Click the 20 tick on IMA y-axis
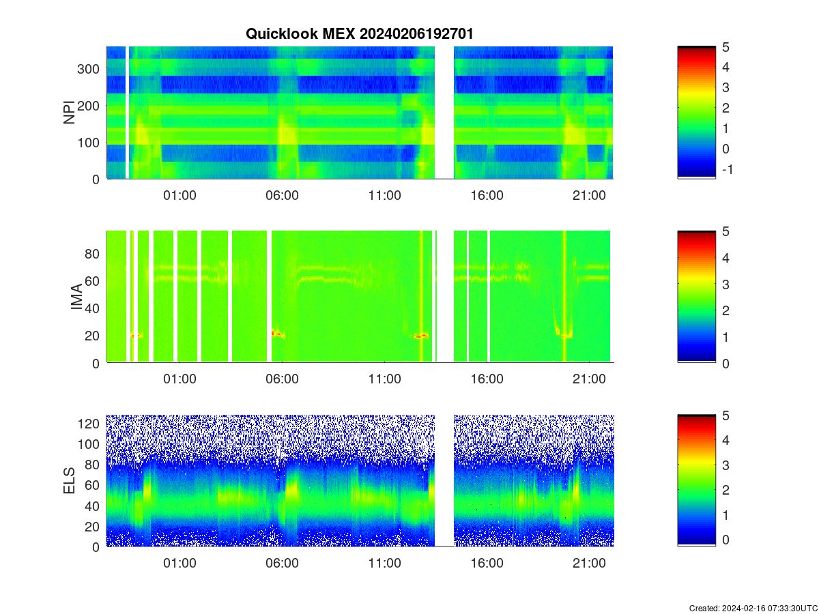819x614 pixels. tap(94, 336)
